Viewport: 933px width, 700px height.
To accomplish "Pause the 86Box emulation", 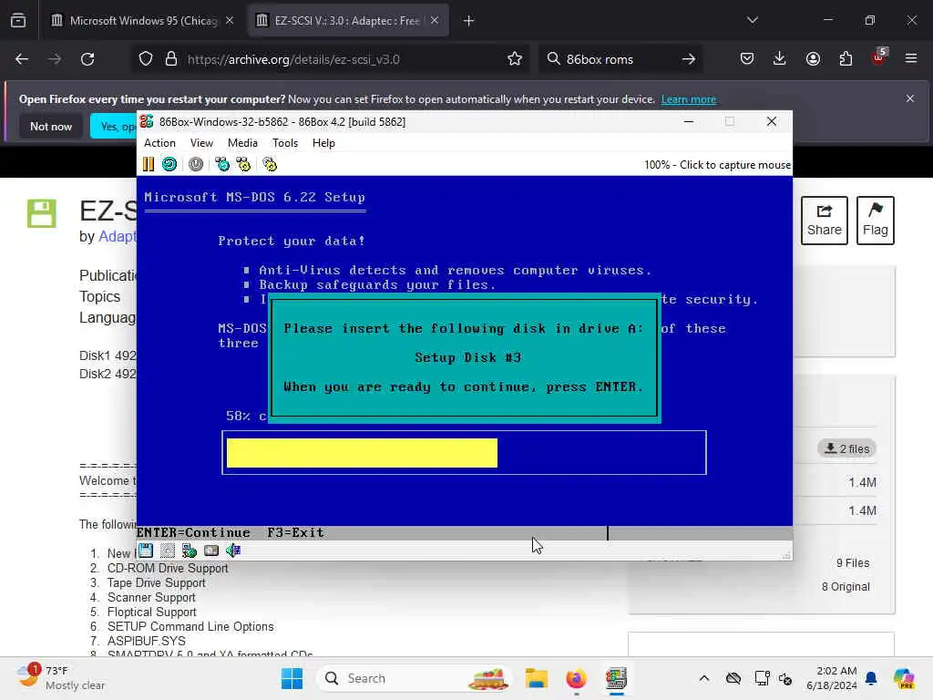I will [x=149, y=164].
